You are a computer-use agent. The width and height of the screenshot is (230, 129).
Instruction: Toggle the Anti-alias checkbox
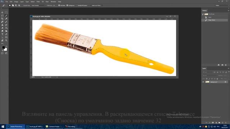[x=59, y=5]
